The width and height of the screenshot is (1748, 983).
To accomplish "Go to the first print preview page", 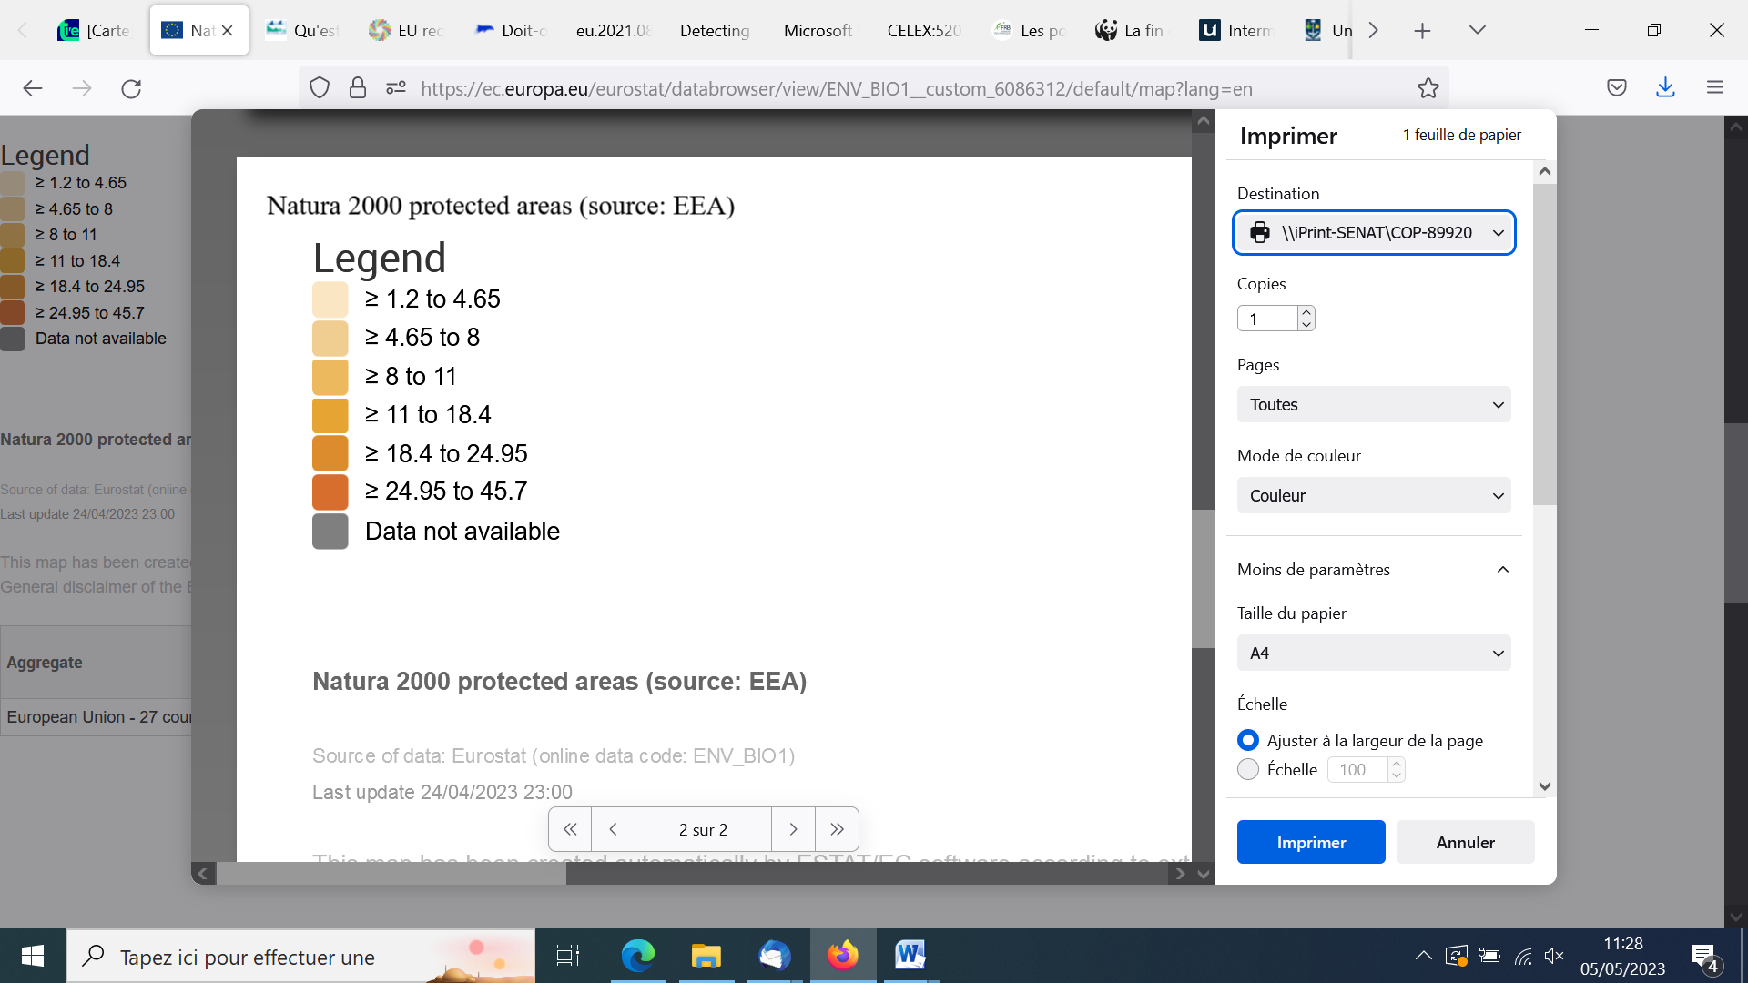I will pyautogui.click(x=570, y=829).
